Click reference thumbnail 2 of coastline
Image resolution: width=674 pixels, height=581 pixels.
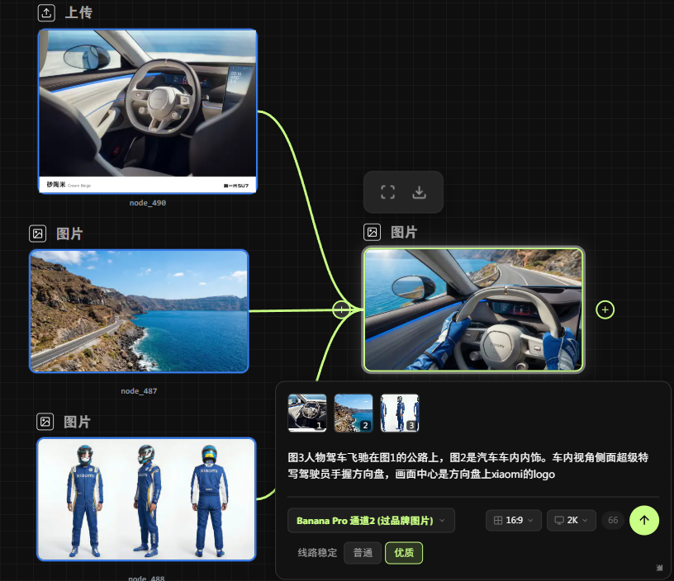pos(354,413)
